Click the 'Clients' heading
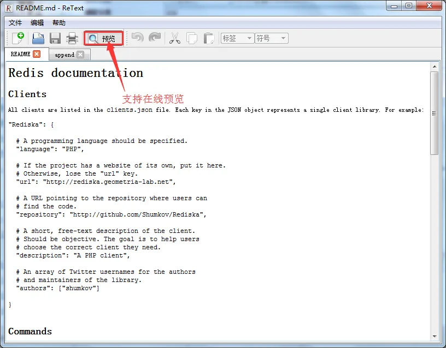Viewport: 446px width, 348px height. coord(27,94)
